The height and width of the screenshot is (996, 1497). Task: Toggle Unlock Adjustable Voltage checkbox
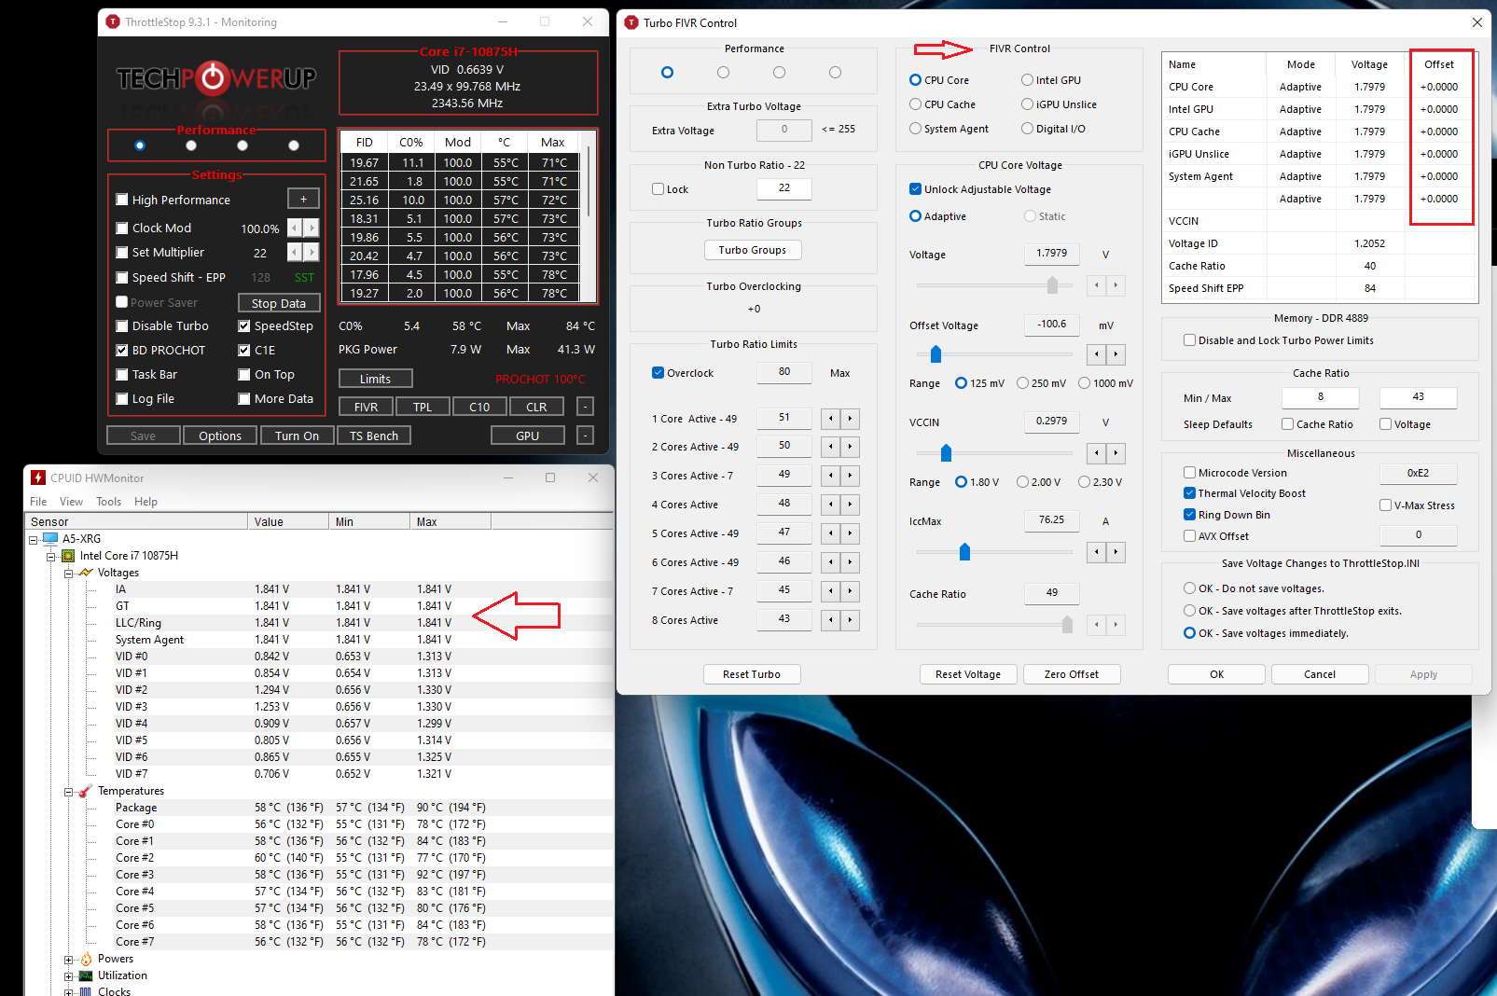click(915, 189)
